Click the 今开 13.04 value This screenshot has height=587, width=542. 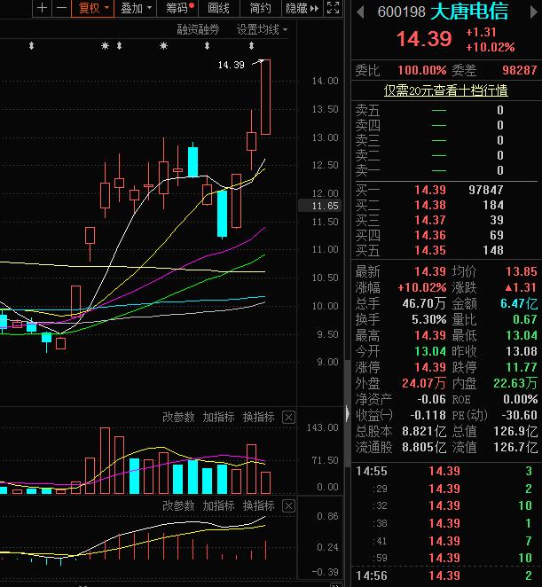430,351
